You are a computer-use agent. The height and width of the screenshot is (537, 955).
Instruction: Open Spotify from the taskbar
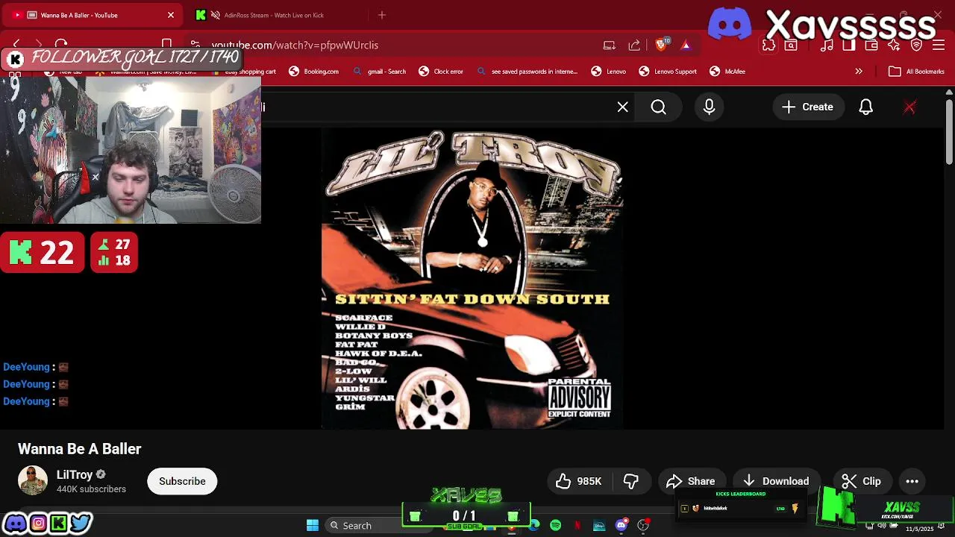[556, 526]
